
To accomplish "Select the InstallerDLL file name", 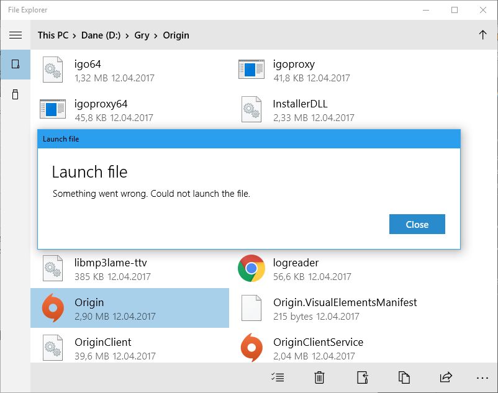I will point(300,104).
